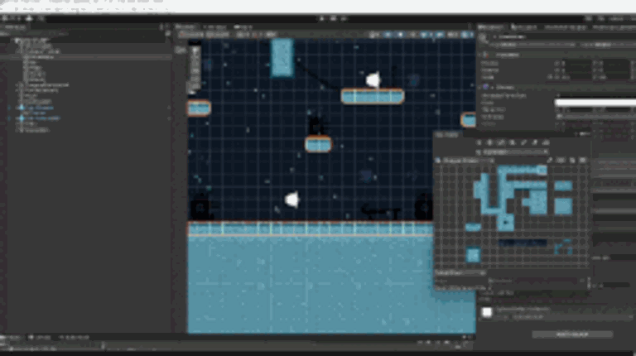Toggle Scene audio button
The height and width of the screenshot is (356, 636).
pyautogui.click(x=412, y=35)
